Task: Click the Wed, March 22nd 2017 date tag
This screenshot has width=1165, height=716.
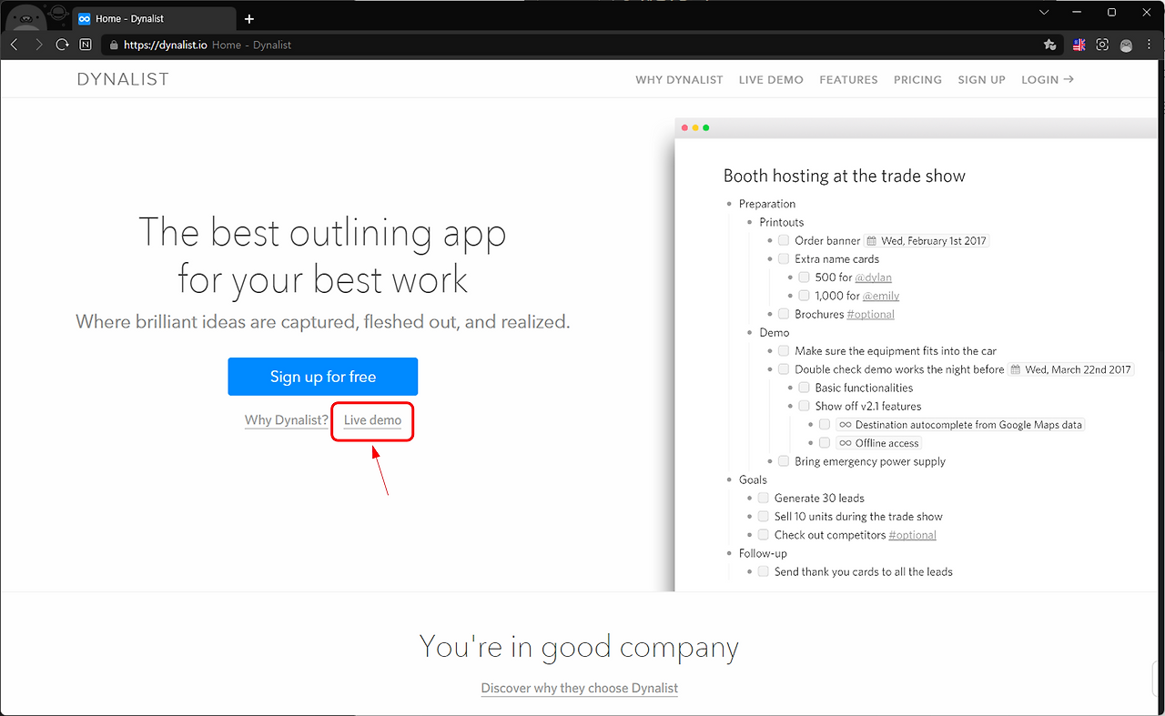Action: pos(1070,369)
